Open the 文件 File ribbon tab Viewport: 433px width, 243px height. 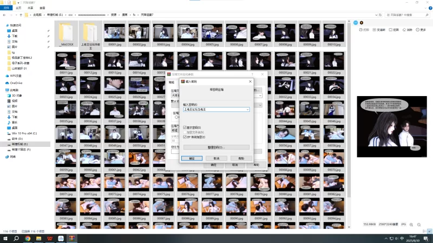6,8
